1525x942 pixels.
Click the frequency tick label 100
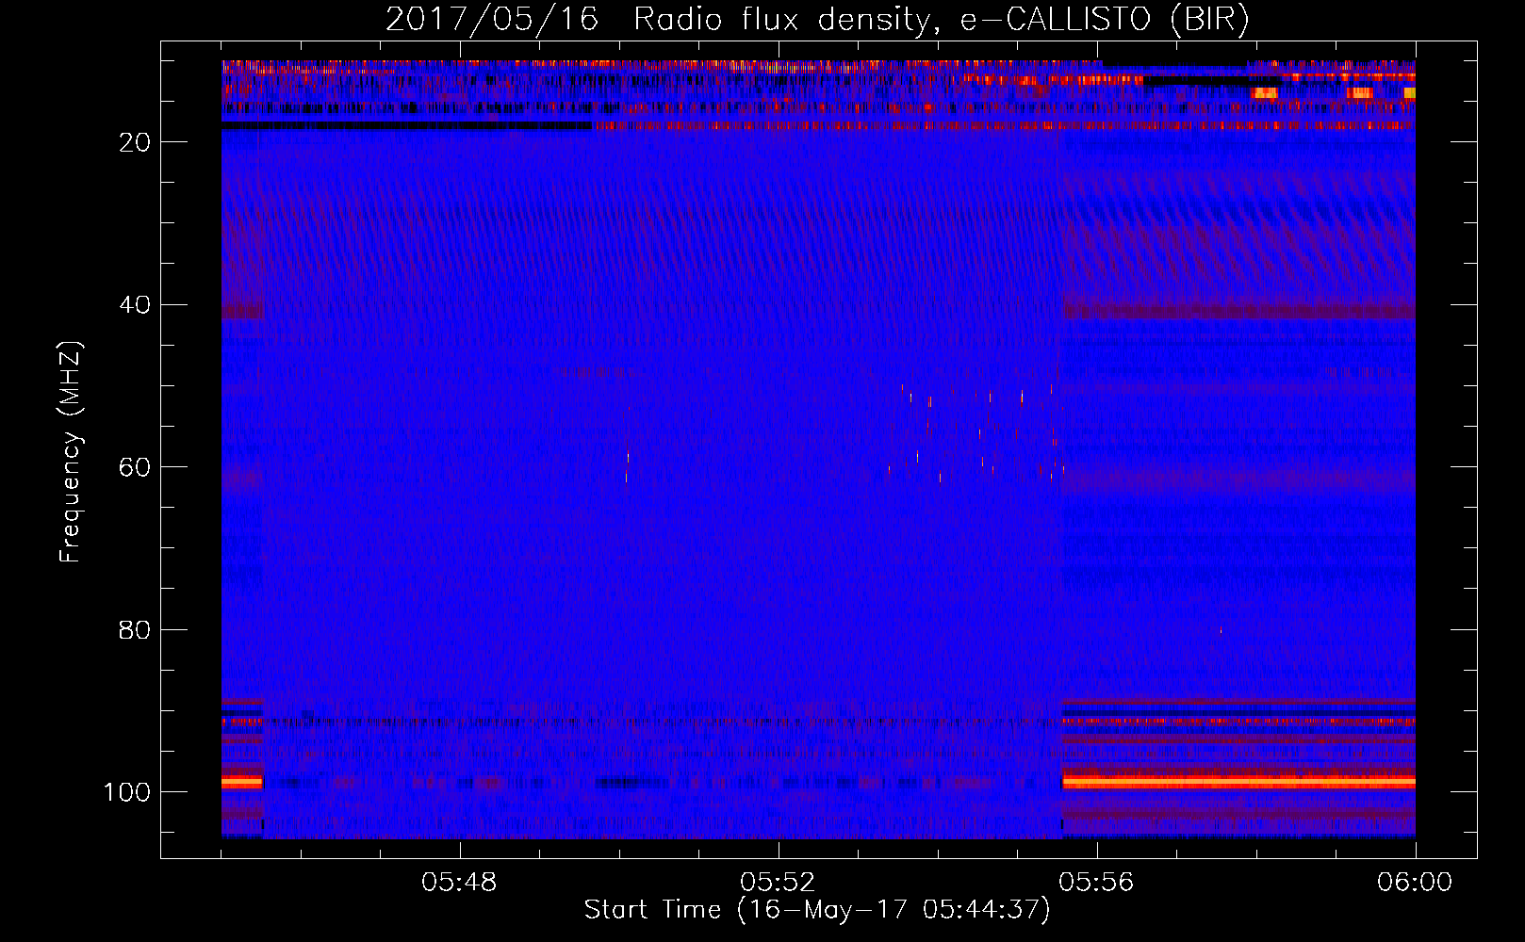pyautogui.click(x=127, y=792)
